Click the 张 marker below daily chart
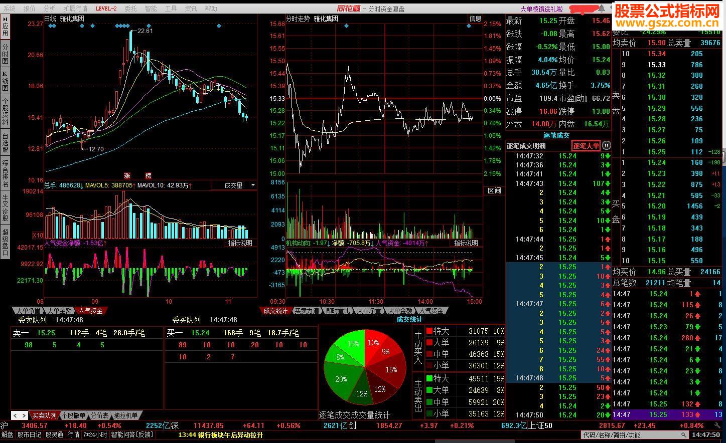Image resolution: width=726 pixels, height=443 pixels. 127,175
